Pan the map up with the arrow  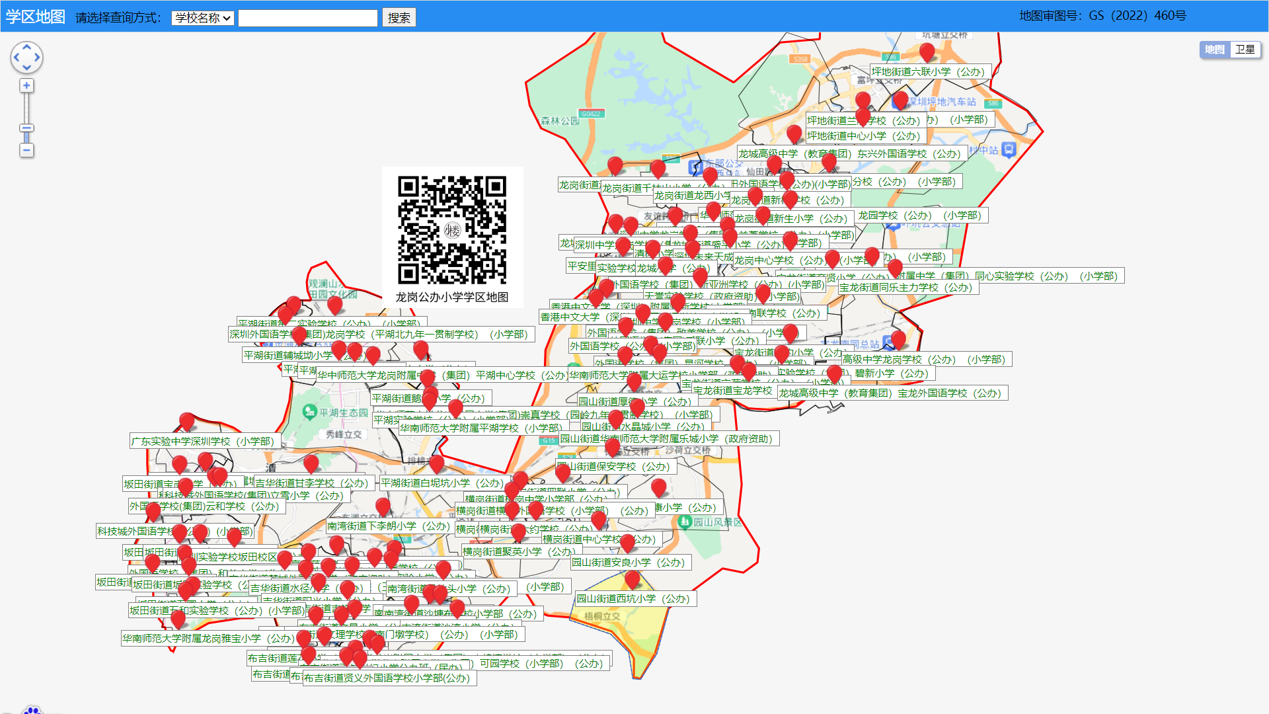[26, 47]
